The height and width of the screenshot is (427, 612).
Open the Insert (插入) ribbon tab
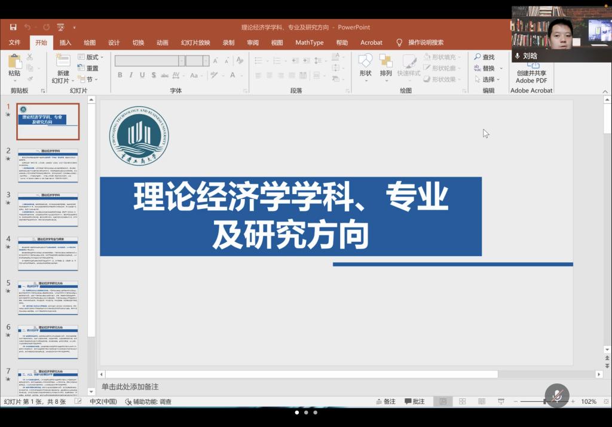pos(65,42)
